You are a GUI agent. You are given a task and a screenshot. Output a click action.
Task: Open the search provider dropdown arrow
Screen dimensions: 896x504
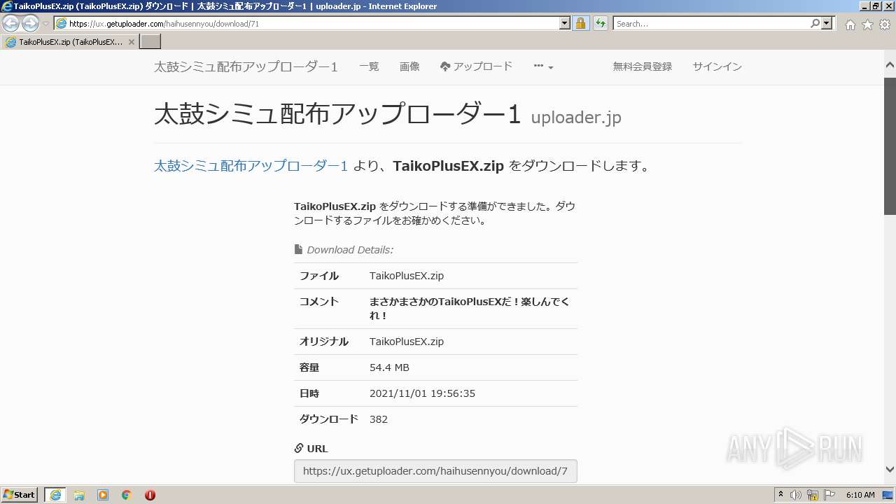tap(827, 24)
